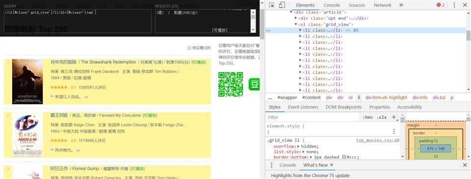This screenshot has width=471, height=179.
Task: Activate the inspect element picker icon
Action: click(271, 5)
